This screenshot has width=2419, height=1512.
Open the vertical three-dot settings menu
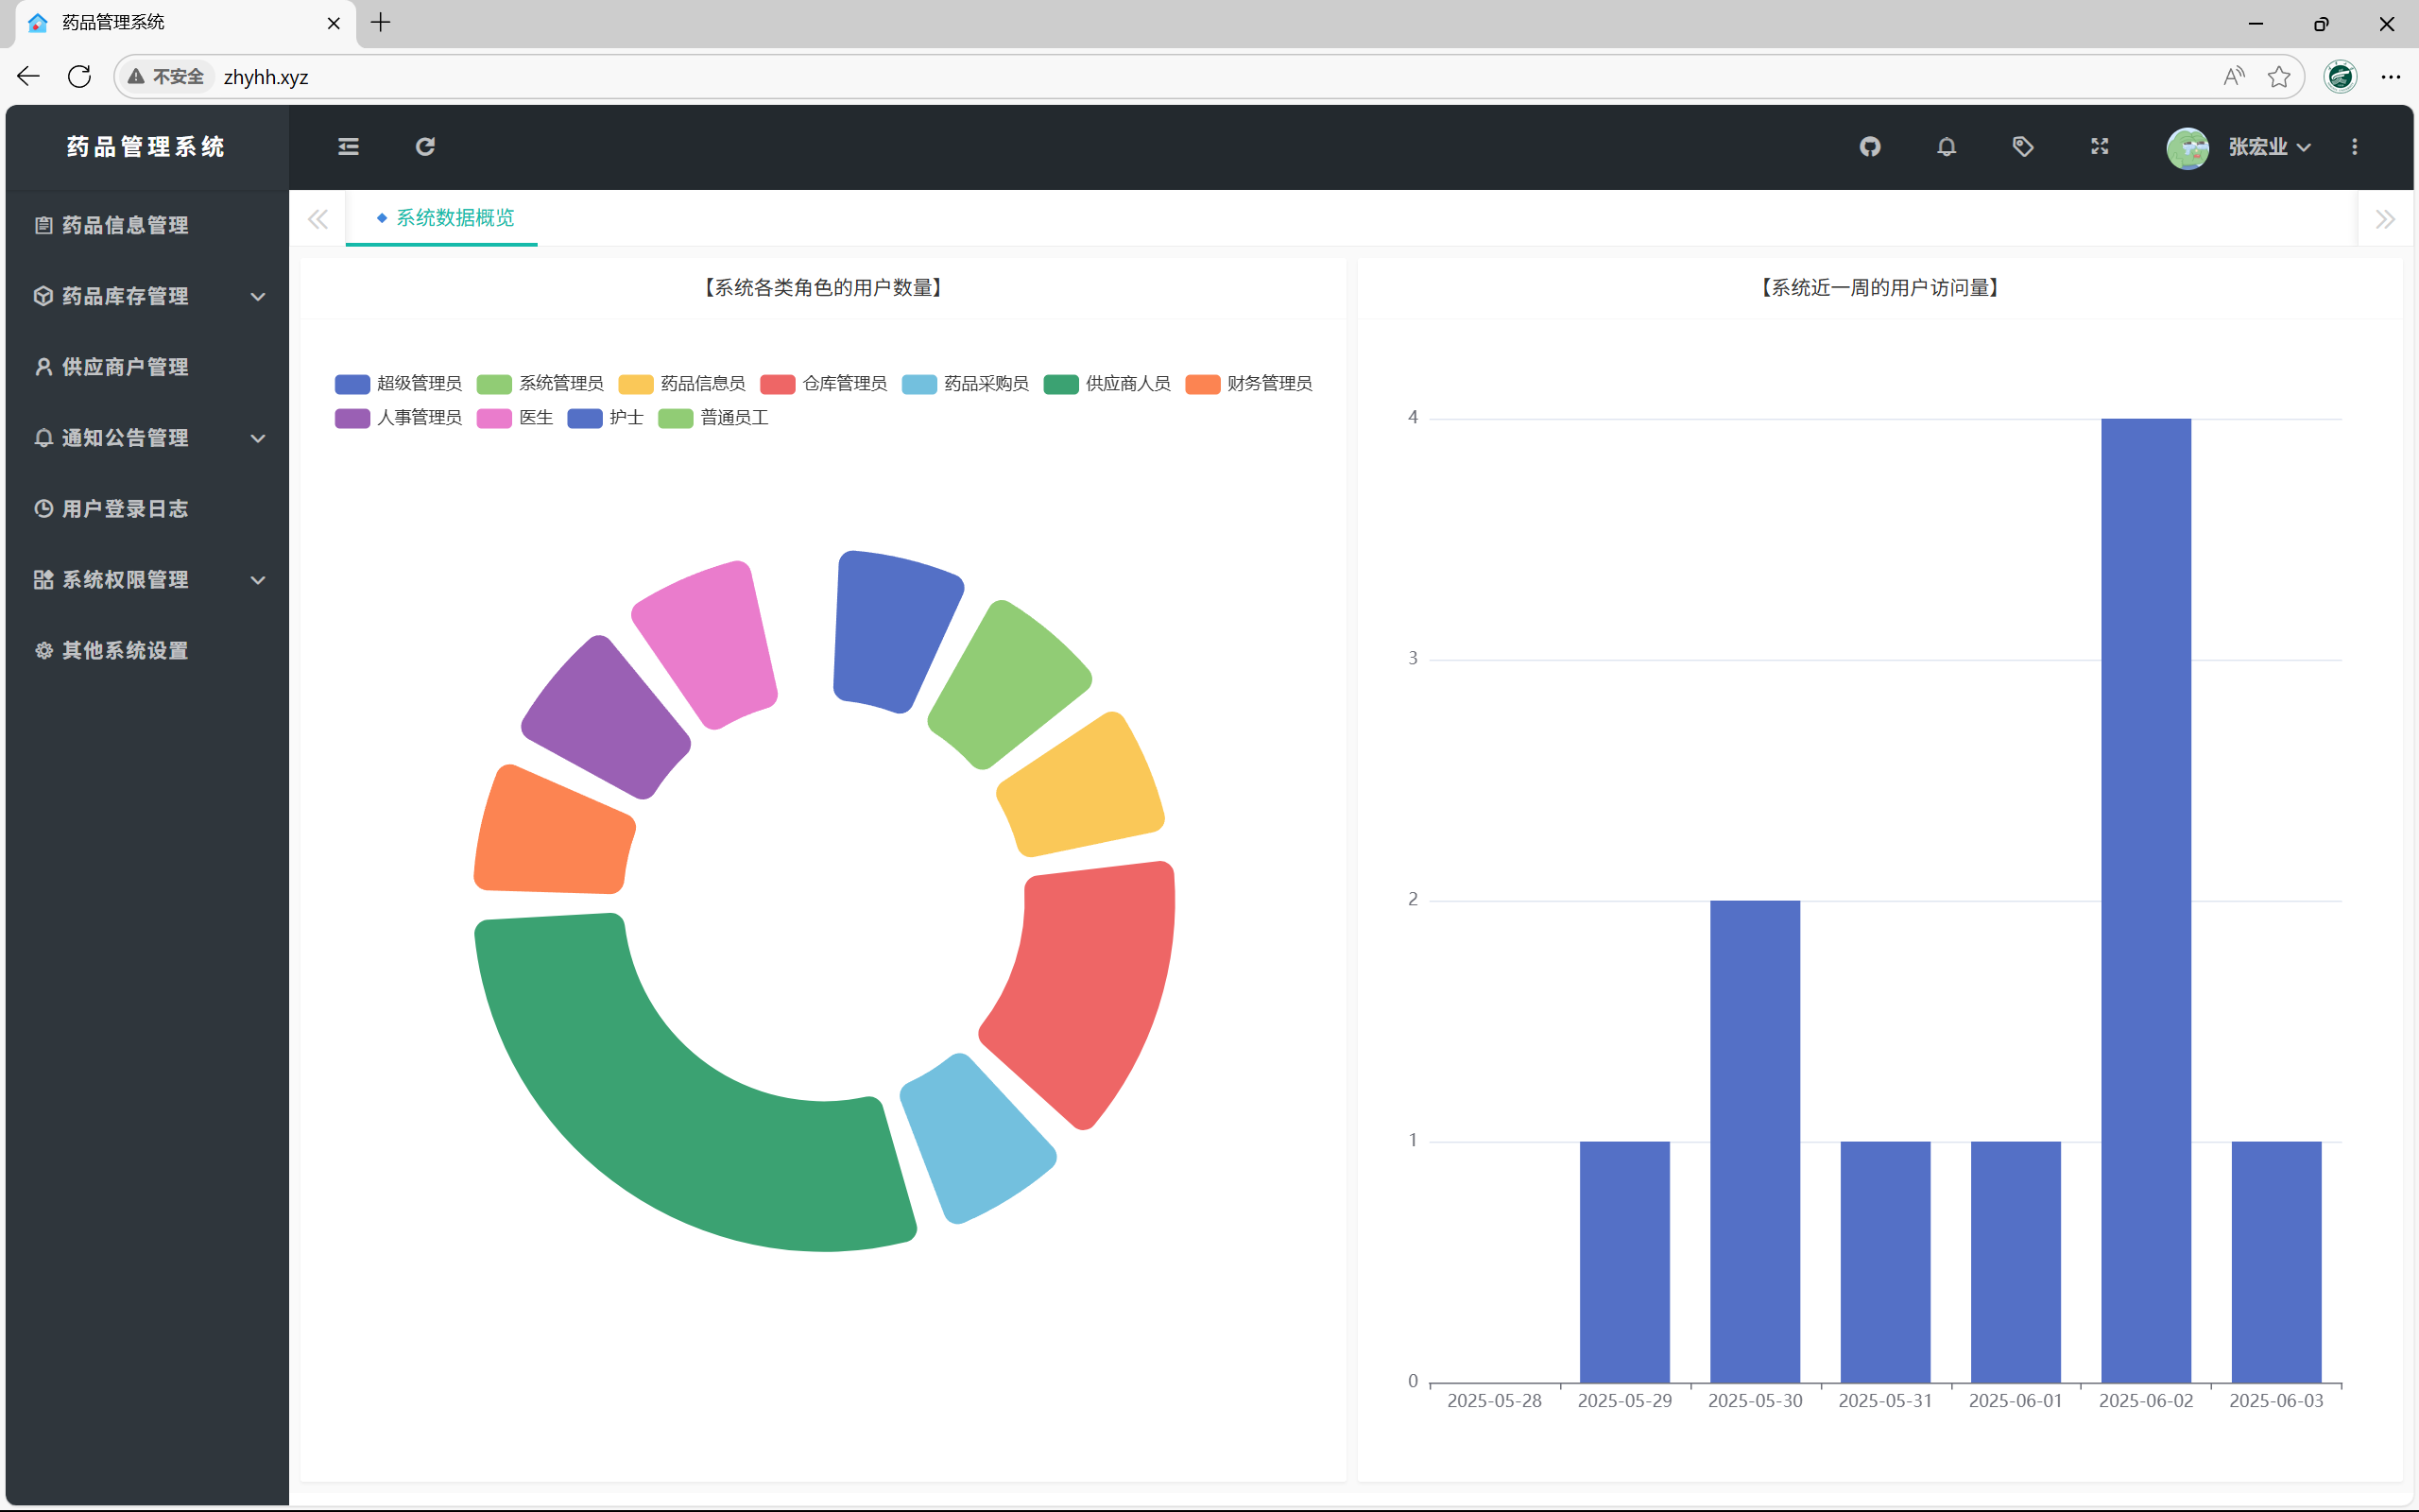tap(2354, 147)
